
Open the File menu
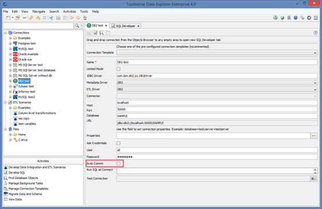pyautogui.click(x=6, y=11)
